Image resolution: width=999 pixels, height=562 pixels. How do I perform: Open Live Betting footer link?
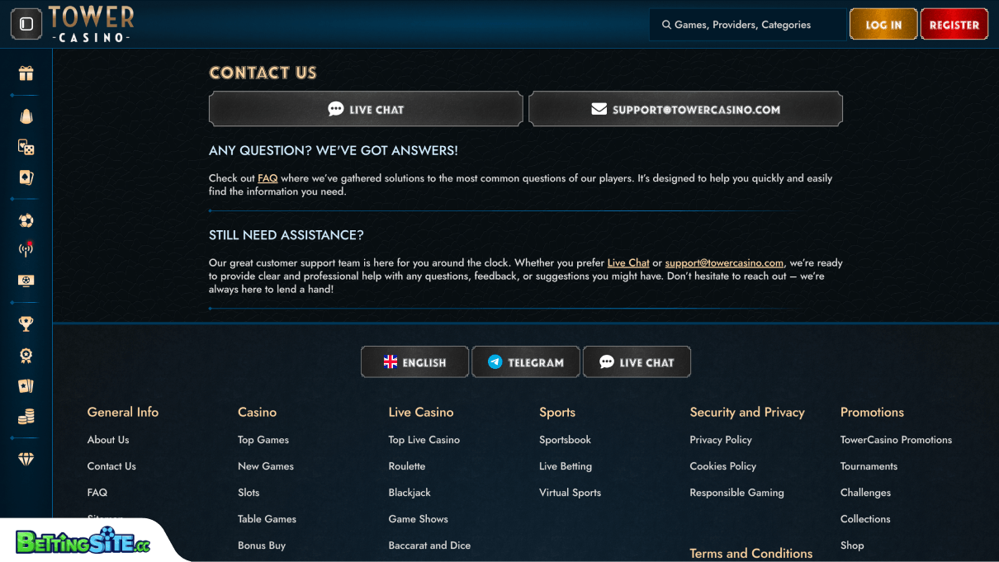click(x=566, y=466)
